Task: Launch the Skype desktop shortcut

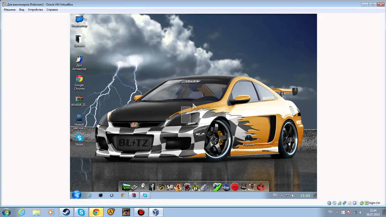Action: click(79, 140)
